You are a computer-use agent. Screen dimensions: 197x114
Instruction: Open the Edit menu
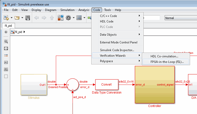[x=15, y=10]
